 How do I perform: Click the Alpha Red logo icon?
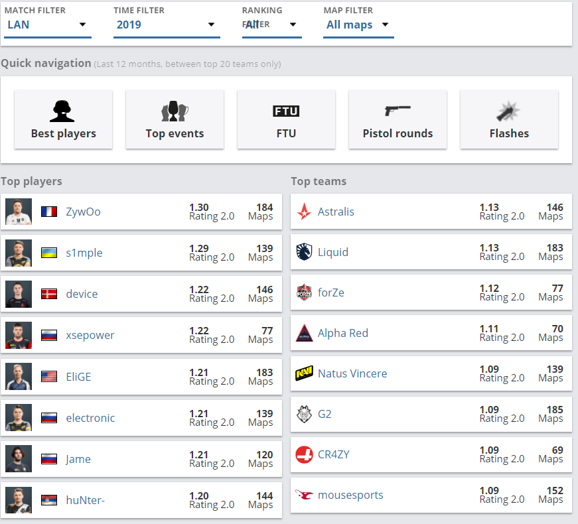(x=304, y=334)
